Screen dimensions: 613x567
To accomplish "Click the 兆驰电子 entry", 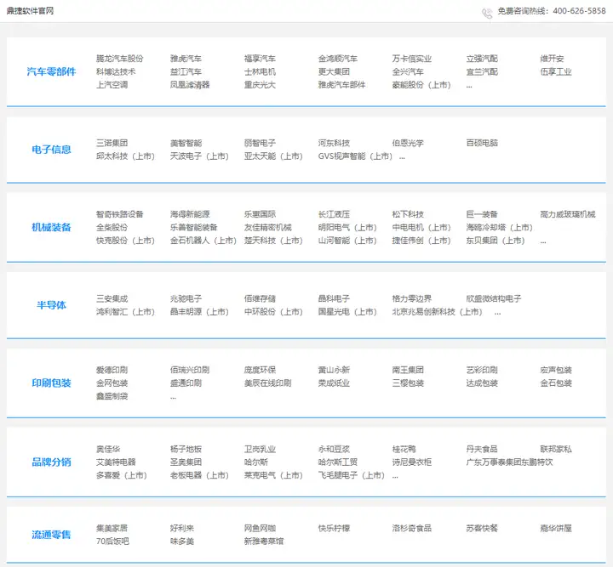I will point(186,298).
